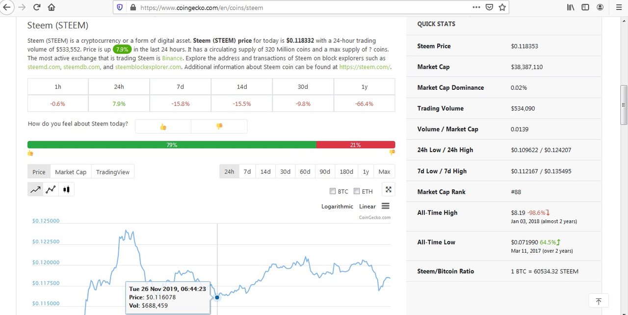This screenshot has height=315, width=628.
Task: Enable the BTC comparison checkbox
Action: (x=333, y=191)
